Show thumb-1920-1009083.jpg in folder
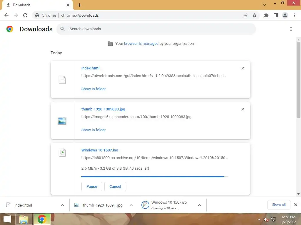Screen dimensions: 301x225 pos(93,130)
